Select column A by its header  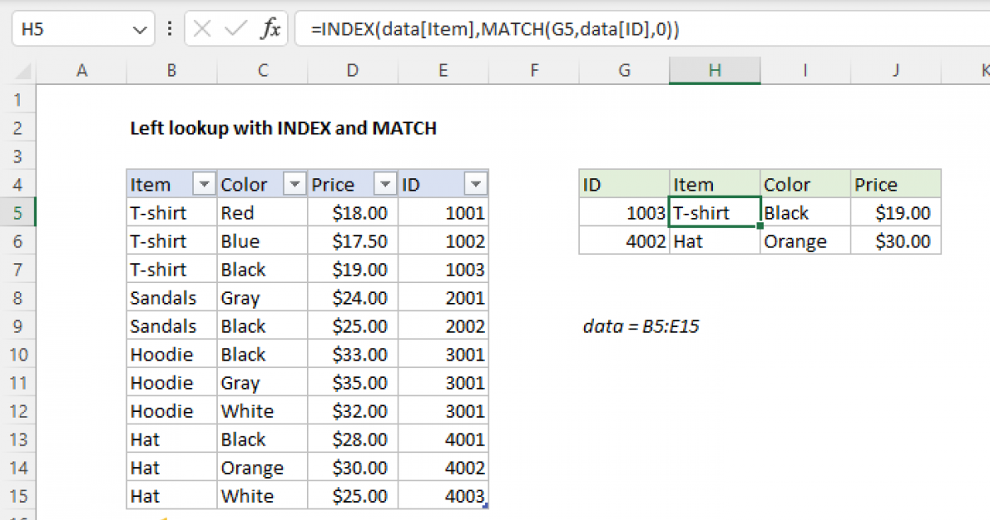click(x=82, y=70)
